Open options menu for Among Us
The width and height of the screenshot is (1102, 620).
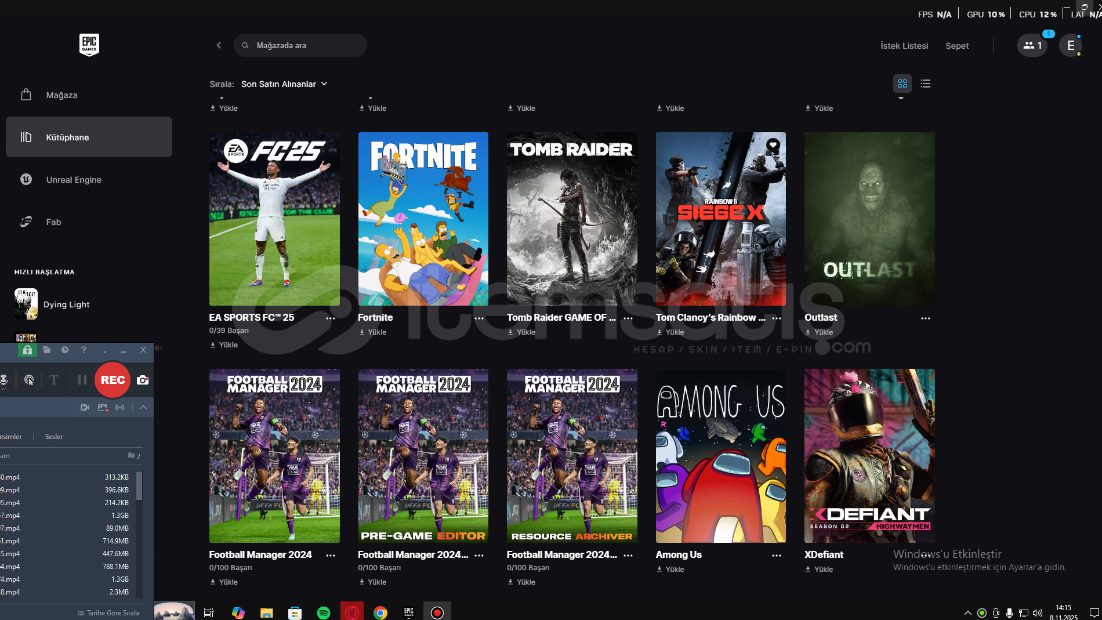[777, 555]
